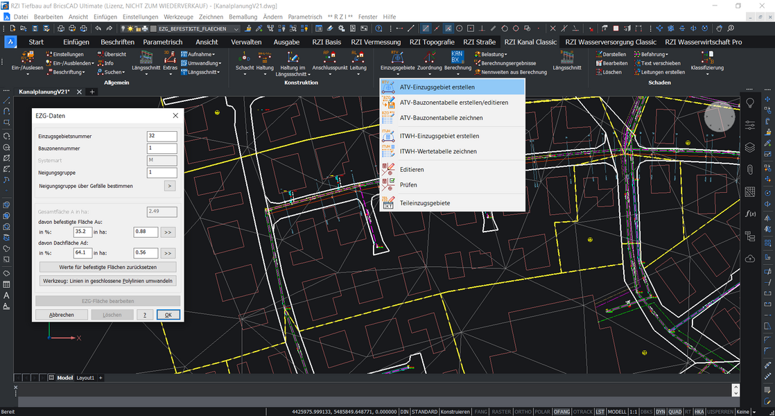The image size is (775, 416).
Task: Click the Info ribbon command
Action: [105, 63]
